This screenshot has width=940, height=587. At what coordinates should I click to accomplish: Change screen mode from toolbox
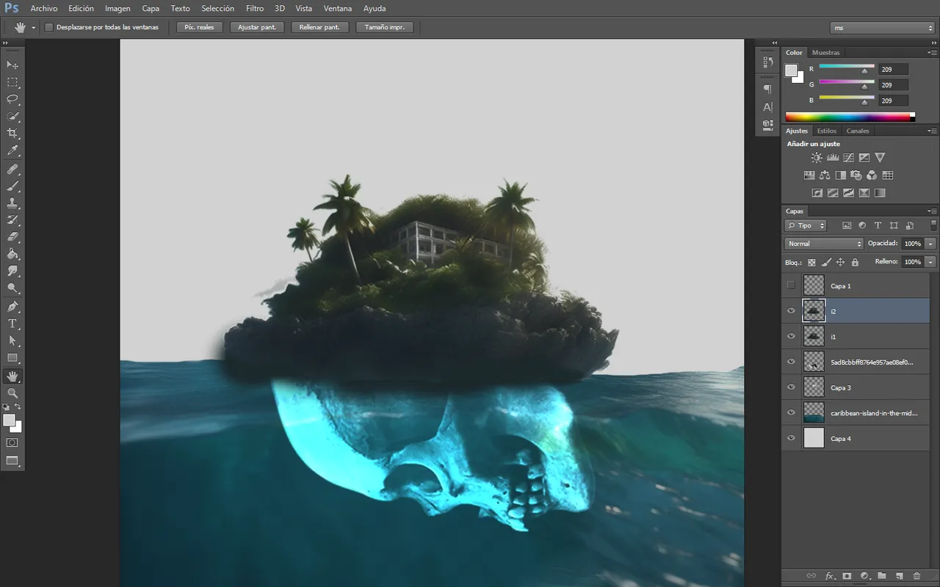(x=12, y=461)
